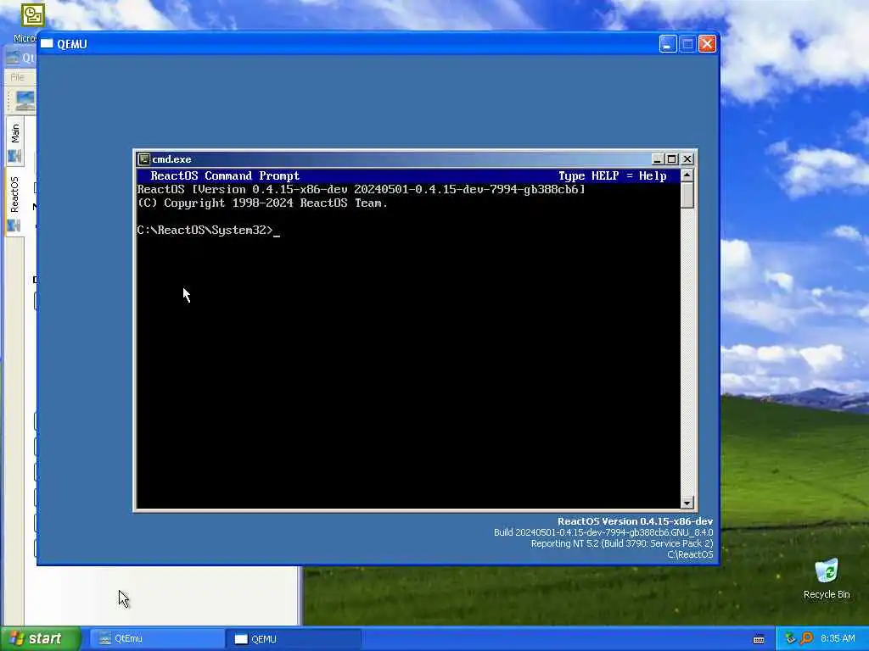Open the File menu in QtEmu
The image size is (869, 651).
pos(18,77)
